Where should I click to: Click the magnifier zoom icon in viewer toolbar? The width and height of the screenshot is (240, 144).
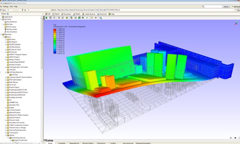(83, 18)
